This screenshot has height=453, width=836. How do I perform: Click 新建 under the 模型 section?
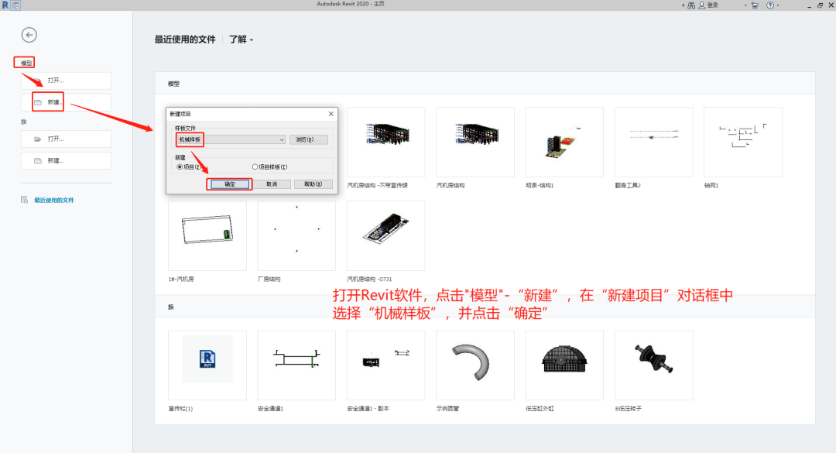tap(66, 102)
